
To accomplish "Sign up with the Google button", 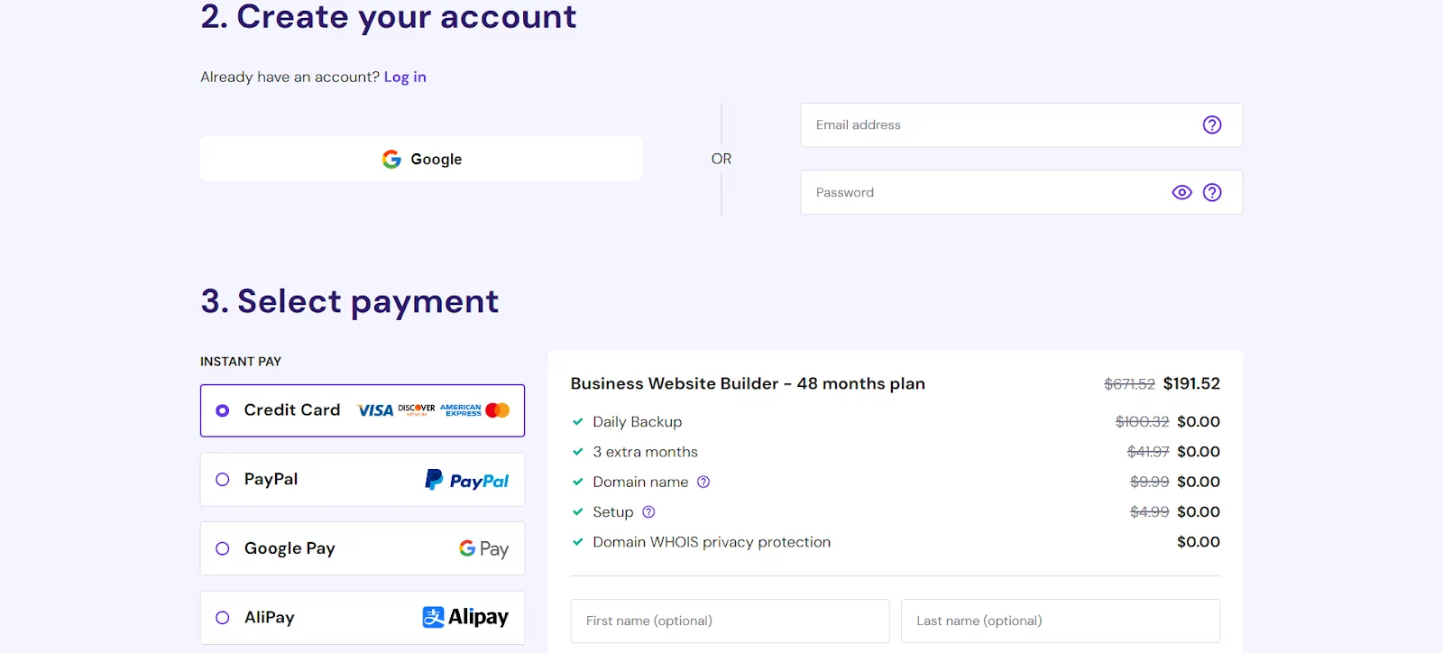I will [421, 158].
